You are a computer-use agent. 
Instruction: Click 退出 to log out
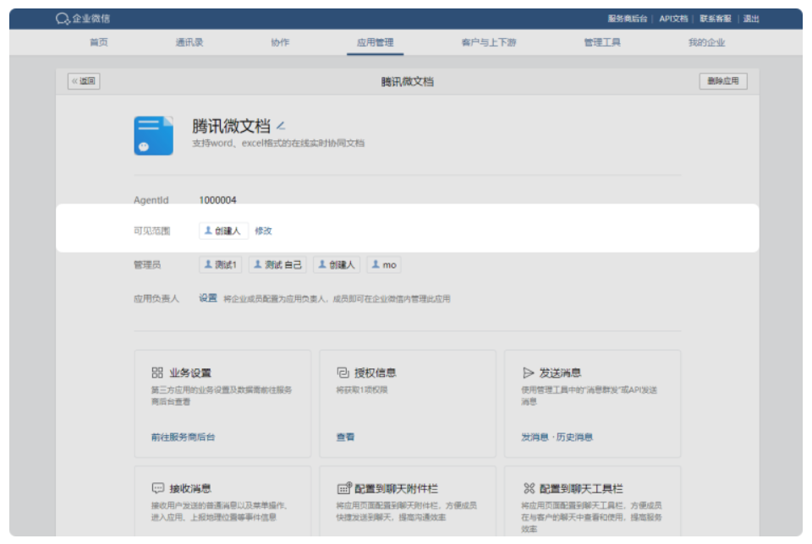click(x=751, y=19)
